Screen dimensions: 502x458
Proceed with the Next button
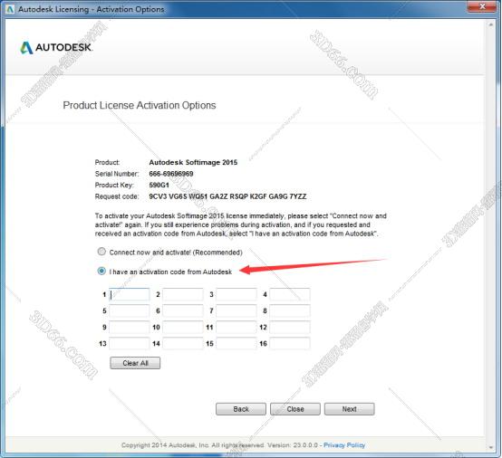[349, 409]
